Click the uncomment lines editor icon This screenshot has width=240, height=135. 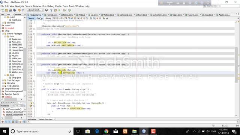106,18
